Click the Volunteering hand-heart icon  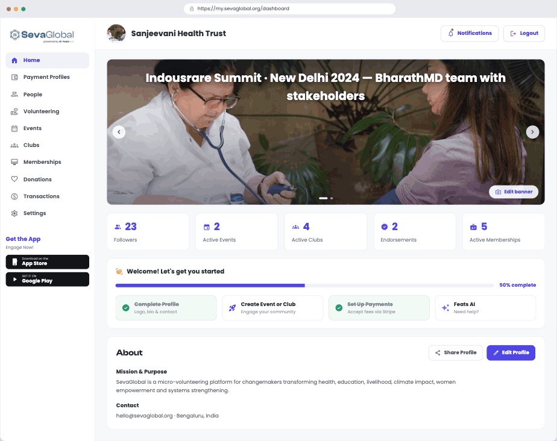tap(14, 111)
